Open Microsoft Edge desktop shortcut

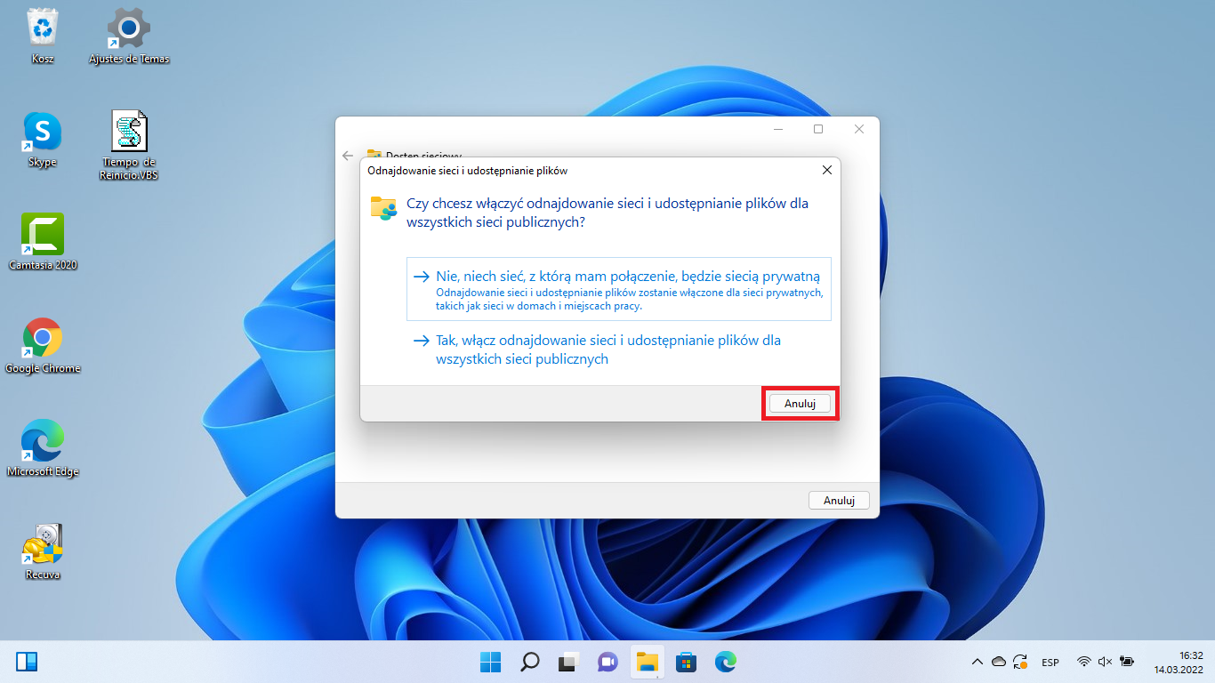point(43,448)
